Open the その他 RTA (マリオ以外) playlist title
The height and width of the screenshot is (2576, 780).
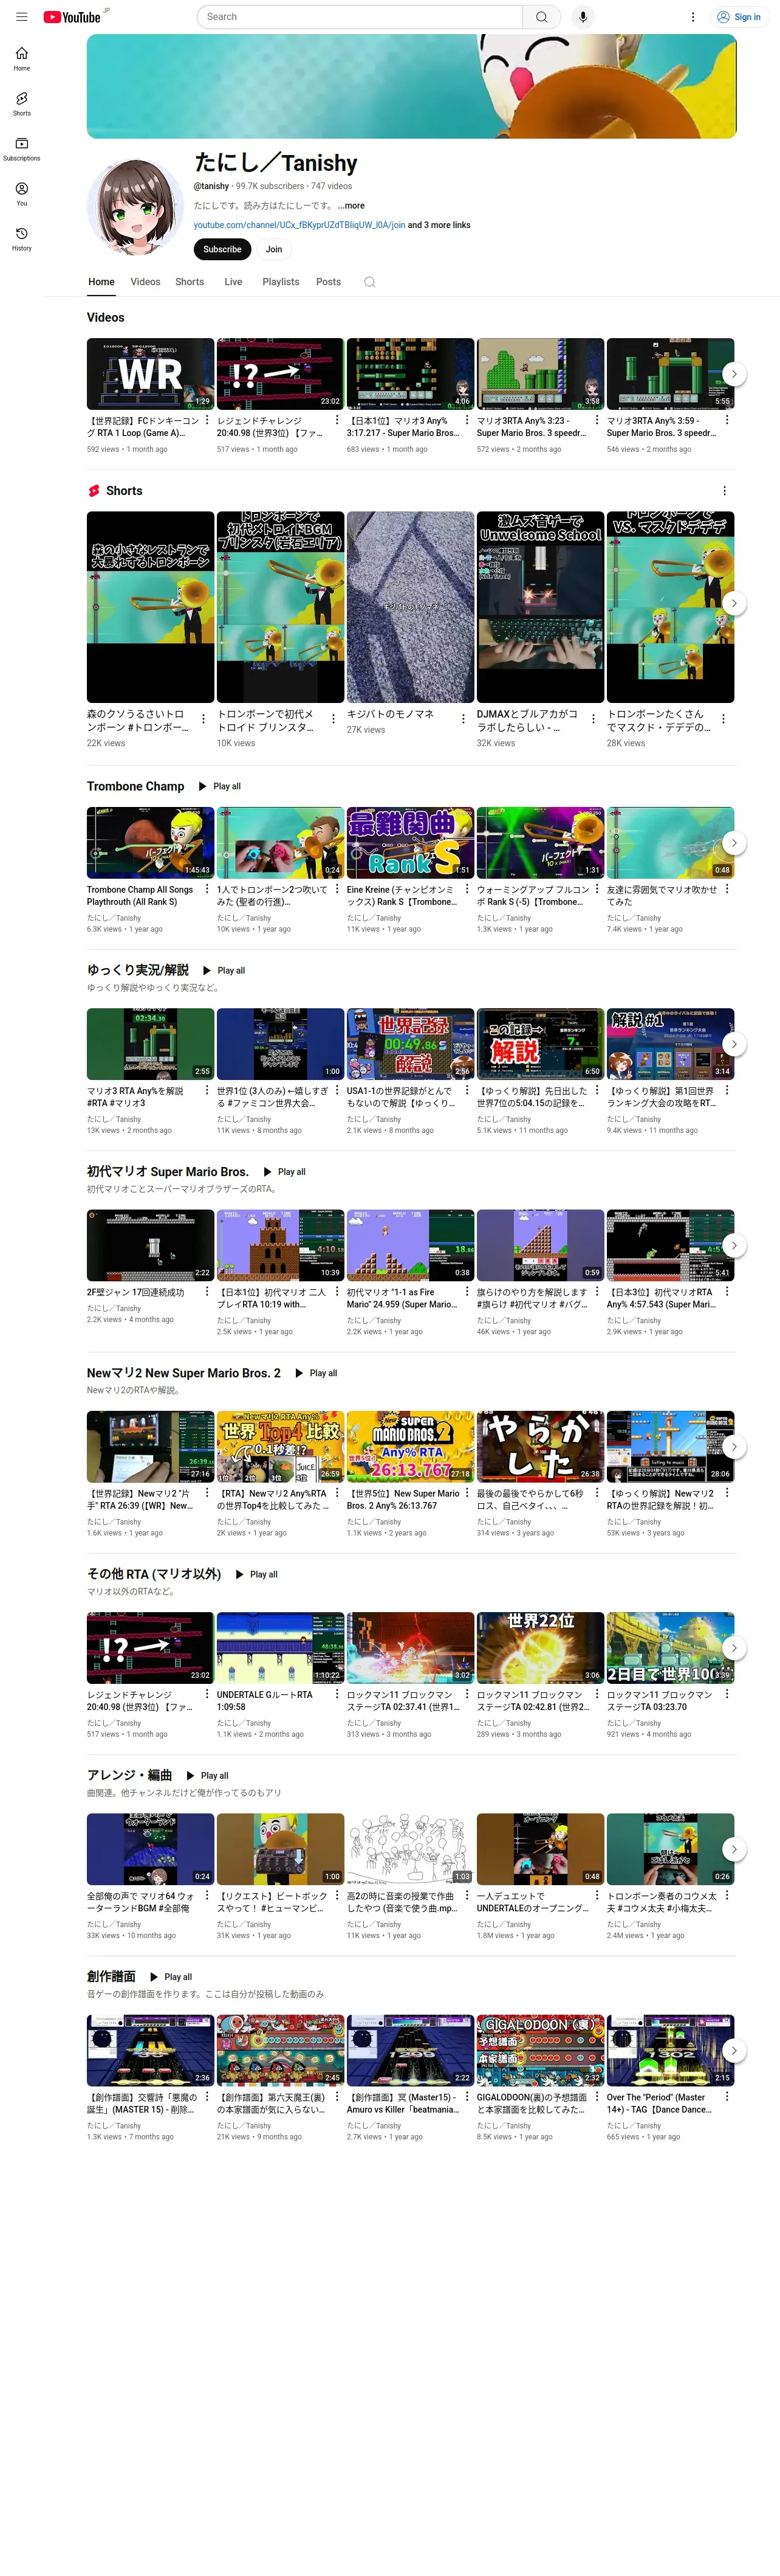154,1574
